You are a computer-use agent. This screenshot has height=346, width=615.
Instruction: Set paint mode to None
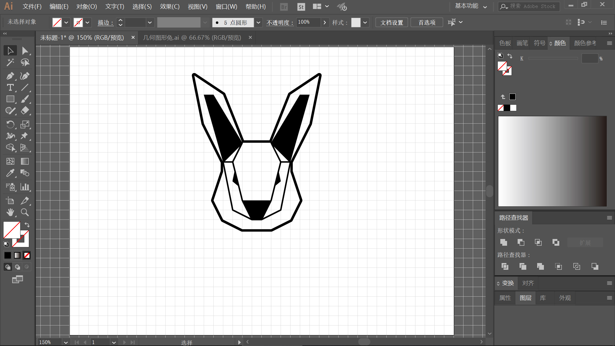pyautogui.click(x=27, y=255)
